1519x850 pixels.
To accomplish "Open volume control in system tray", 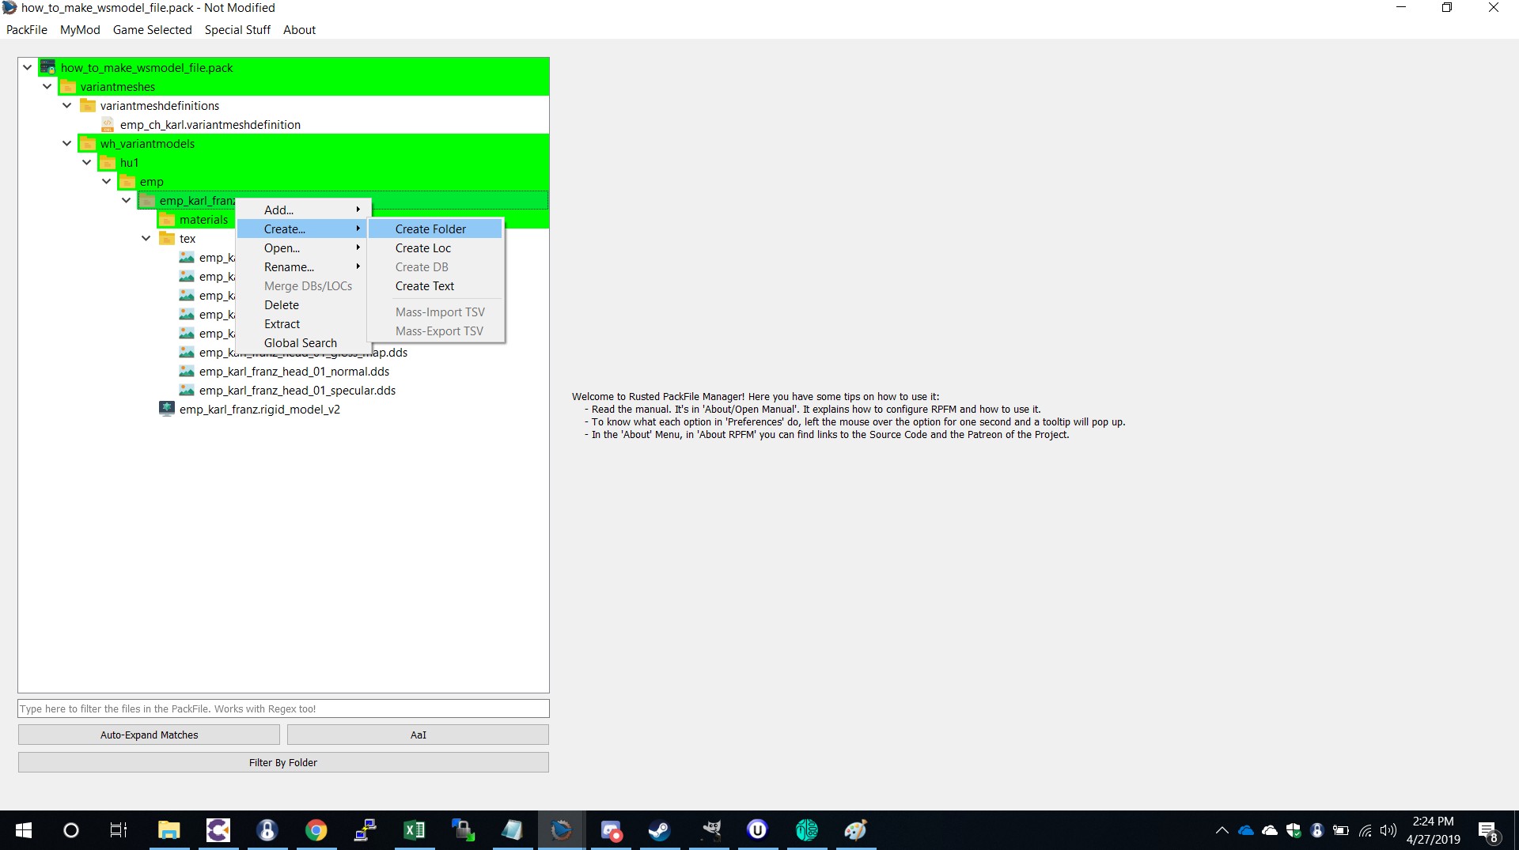I will coord(1388,830).
